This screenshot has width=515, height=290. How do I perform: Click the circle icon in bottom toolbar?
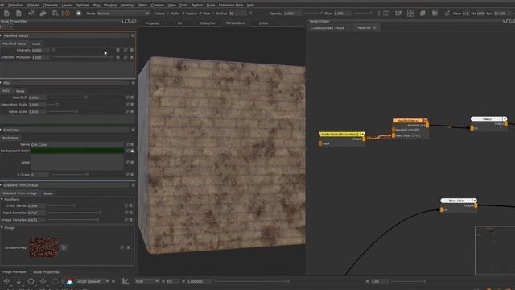31,281
